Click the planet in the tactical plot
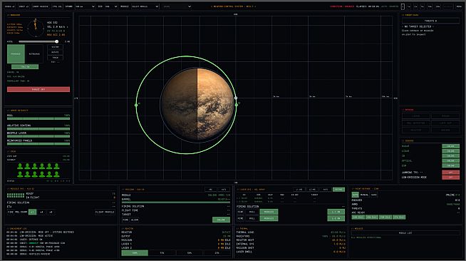466x261 pixels. pos(197,106)
